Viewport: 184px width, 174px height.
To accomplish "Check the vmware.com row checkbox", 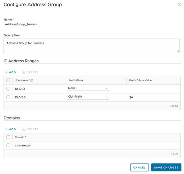I will pos(8,145).
